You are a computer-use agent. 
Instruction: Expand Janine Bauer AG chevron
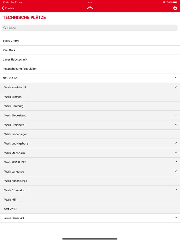[176, 218]
